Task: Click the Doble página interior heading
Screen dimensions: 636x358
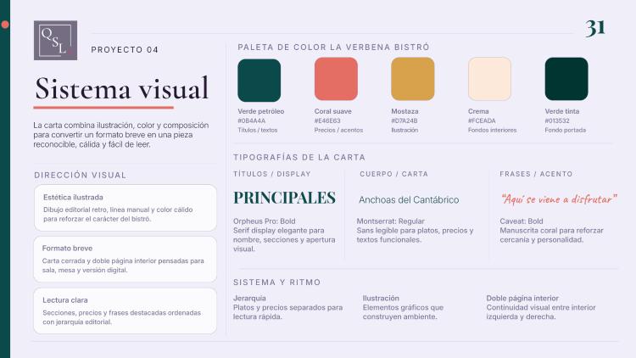Action: click(x=522, y=298)
